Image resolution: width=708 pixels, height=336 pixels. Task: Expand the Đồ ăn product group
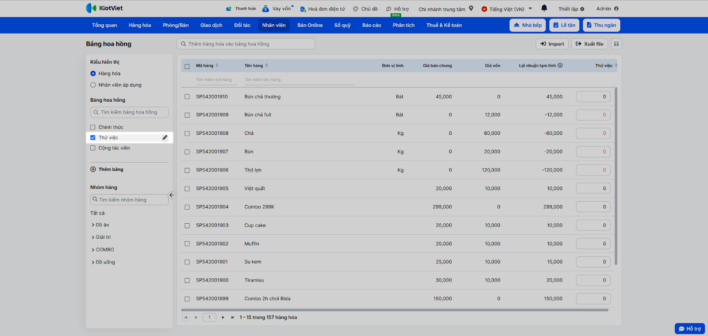[93, 225]
